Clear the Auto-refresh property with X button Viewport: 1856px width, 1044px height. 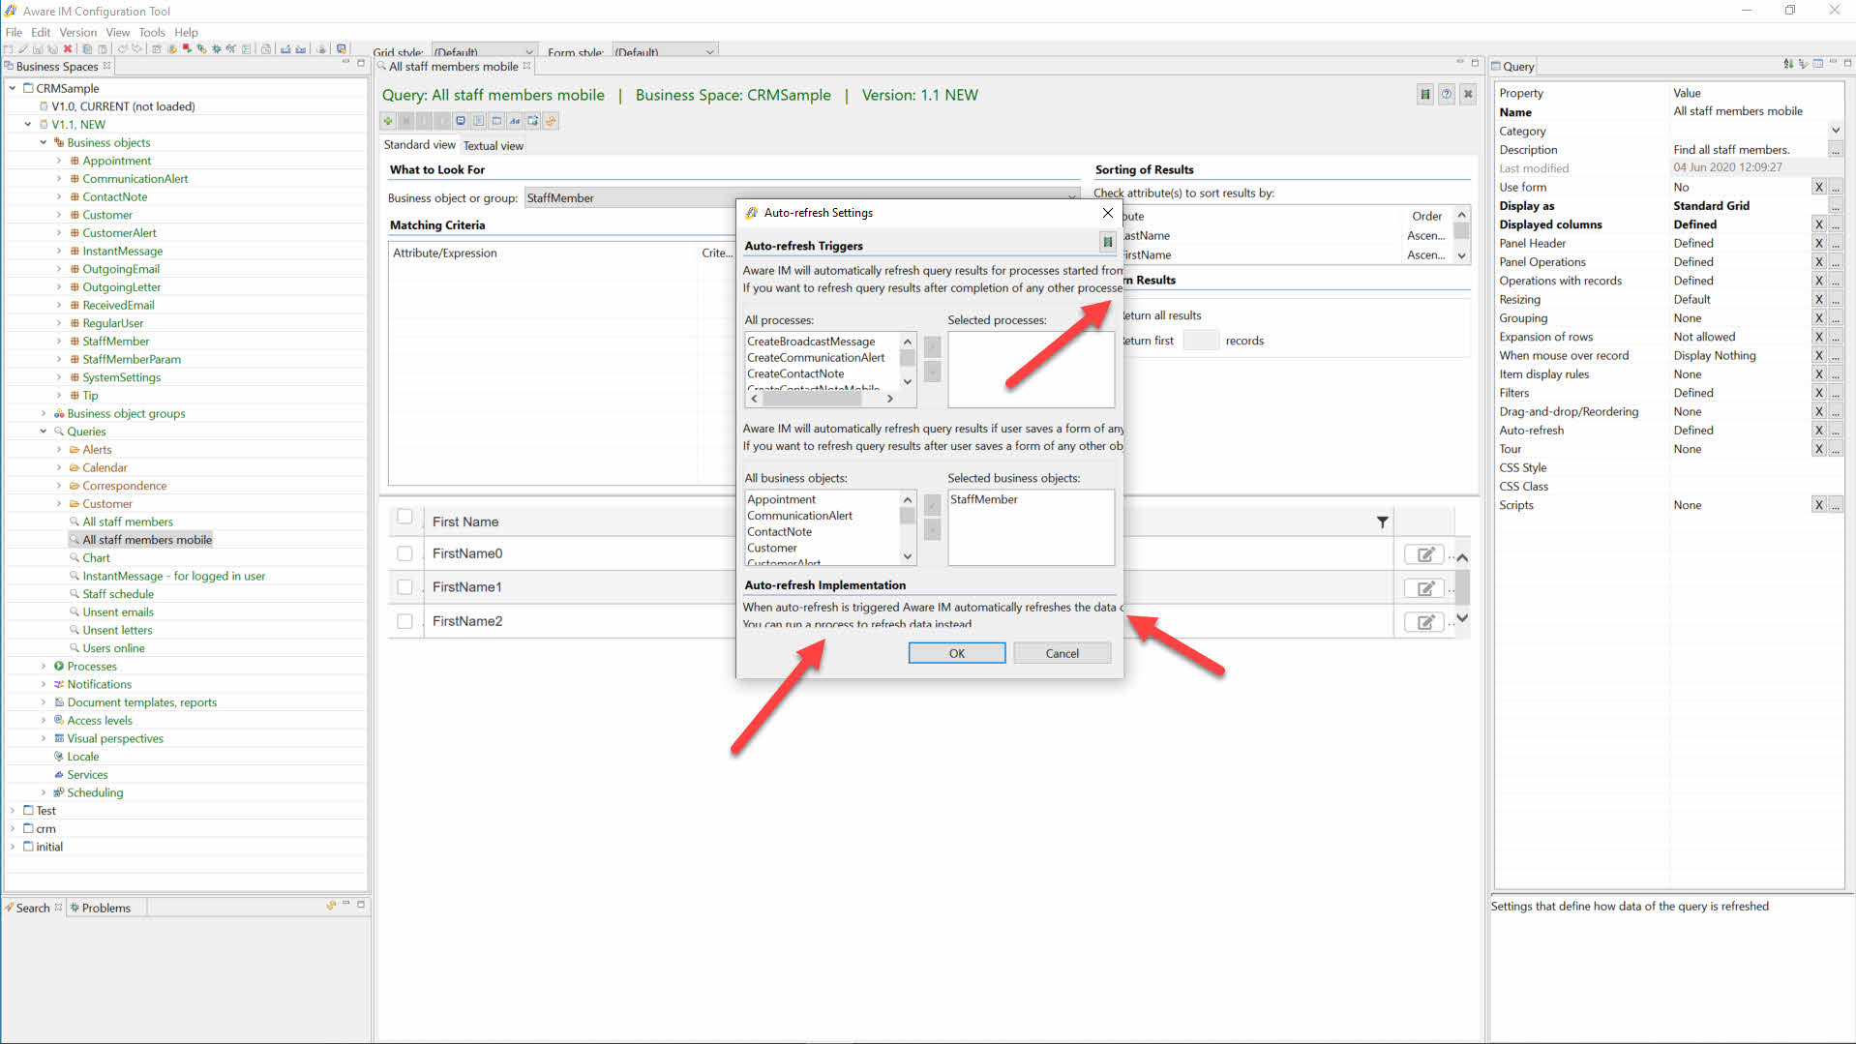pyautogui.click(x=1818, y=431)
